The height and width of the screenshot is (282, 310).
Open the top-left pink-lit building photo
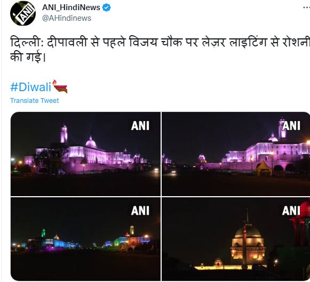click(85, 154)
